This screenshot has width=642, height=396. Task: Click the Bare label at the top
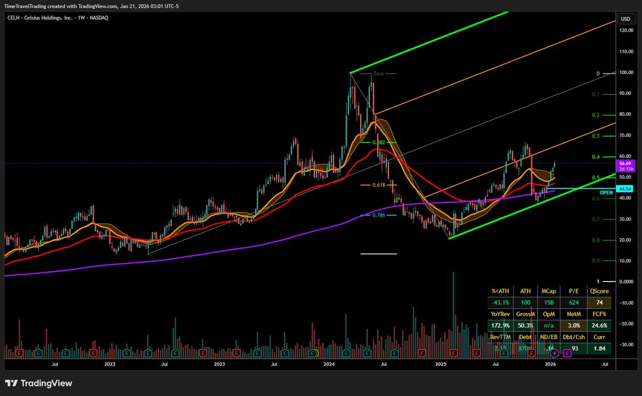pyautogui.click(x=379, y=73)
